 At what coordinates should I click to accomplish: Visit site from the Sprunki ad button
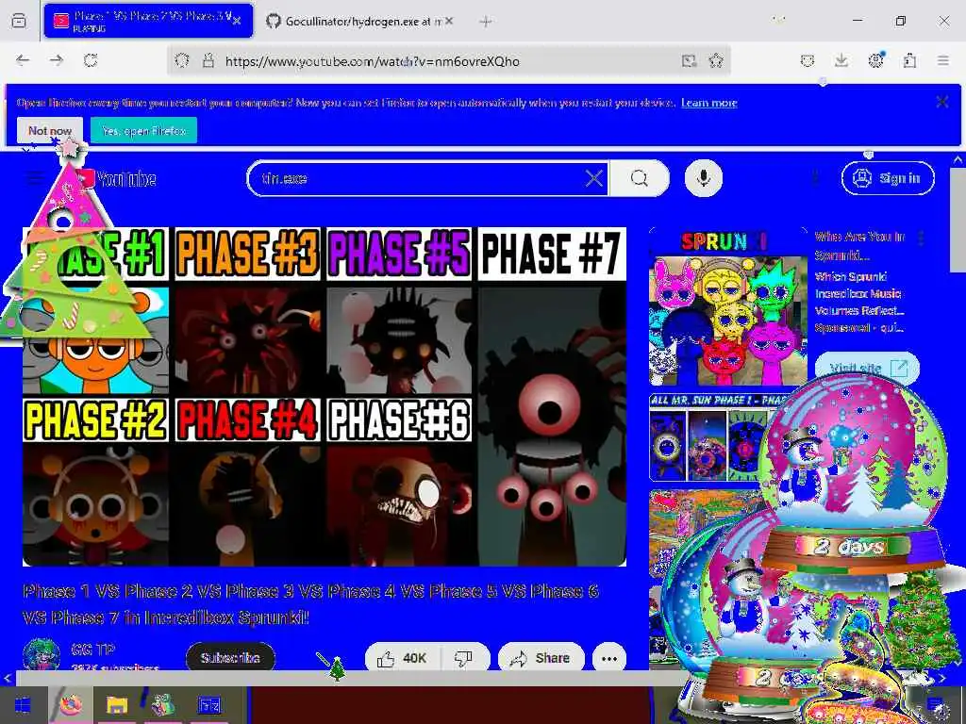867,369
